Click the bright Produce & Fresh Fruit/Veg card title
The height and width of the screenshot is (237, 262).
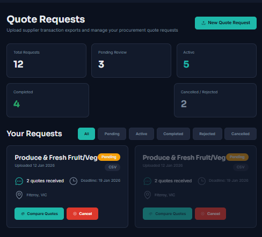pos(56,158)
